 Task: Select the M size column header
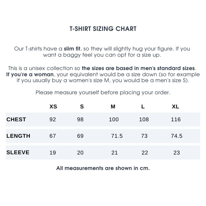[113, 107]
